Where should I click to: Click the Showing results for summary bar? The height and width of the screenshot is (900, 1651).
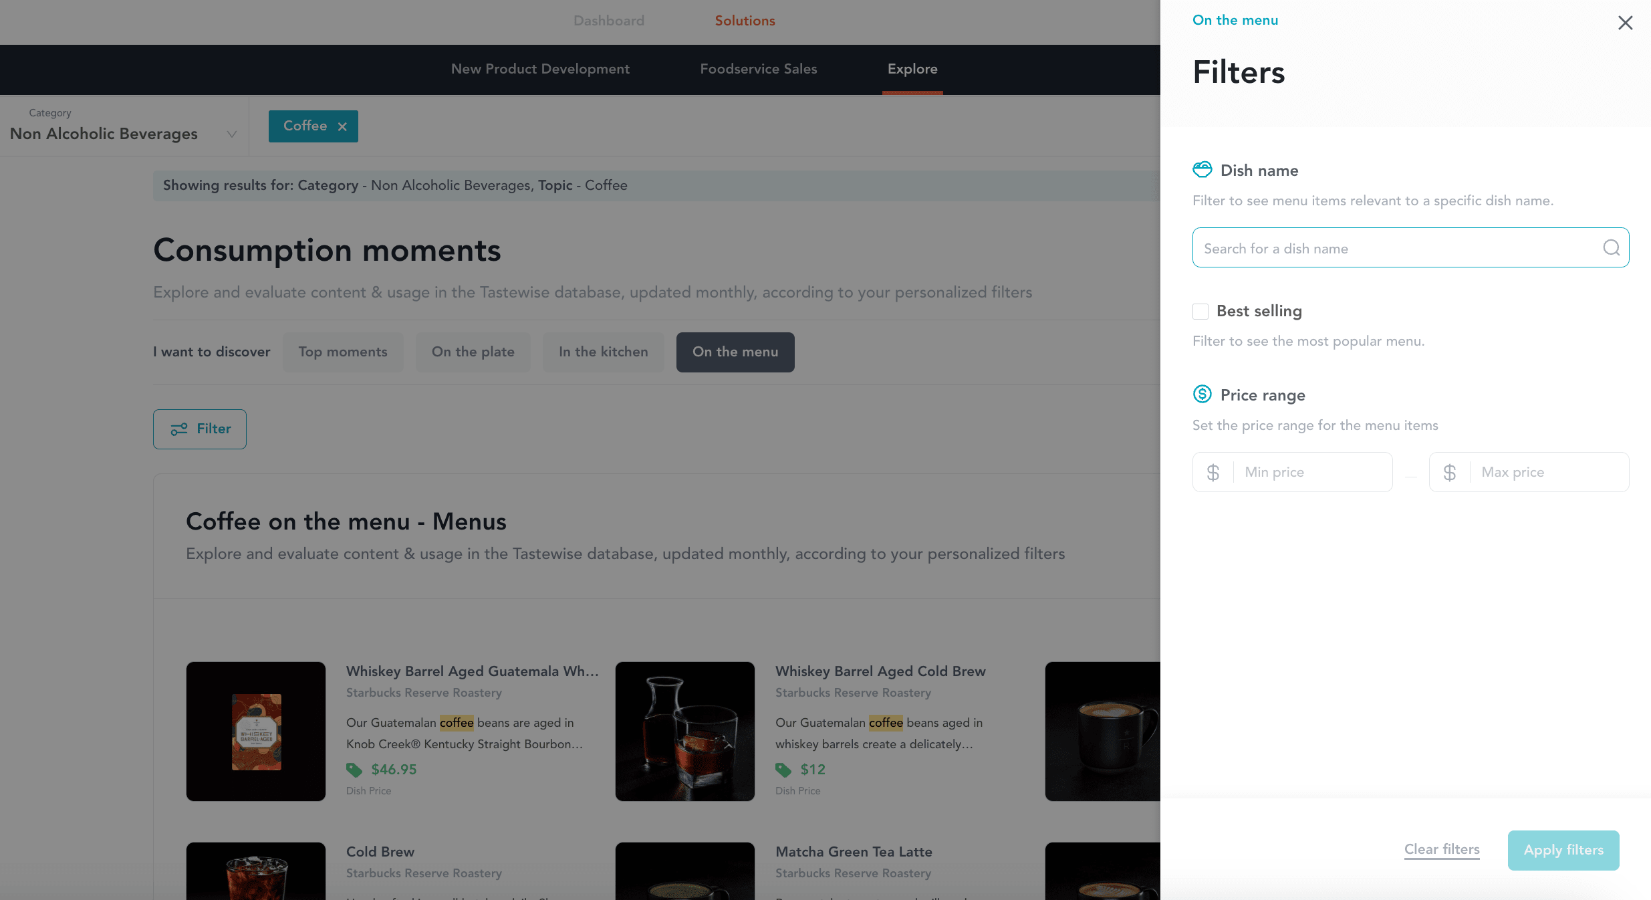coord(656,186)
